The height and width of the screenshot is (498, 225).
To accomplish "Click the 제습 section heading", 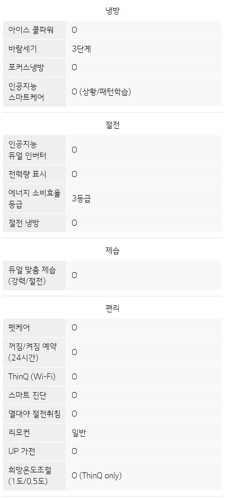I will [113, 251].
